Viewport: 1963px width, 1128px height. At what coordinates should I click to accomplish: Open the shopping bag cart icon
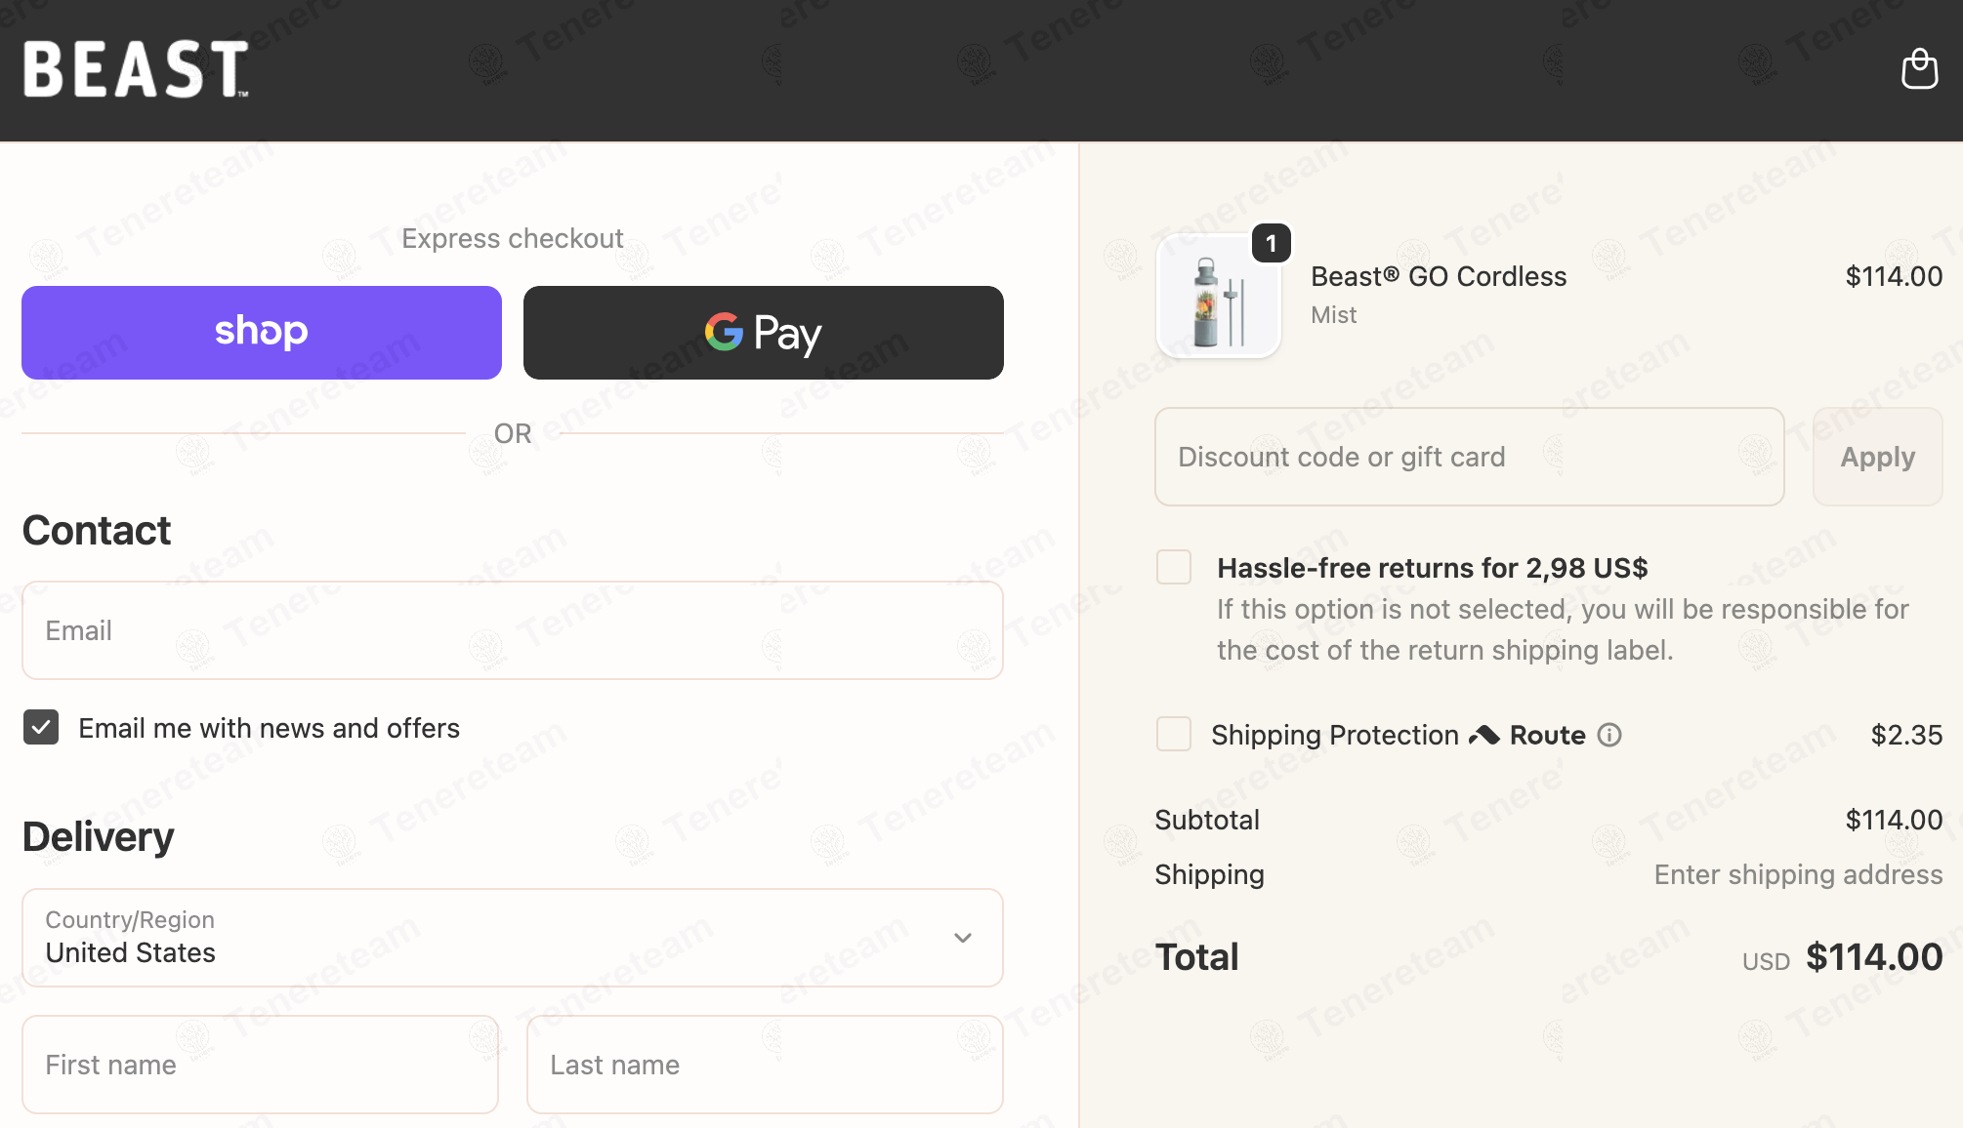[1919, 69]
